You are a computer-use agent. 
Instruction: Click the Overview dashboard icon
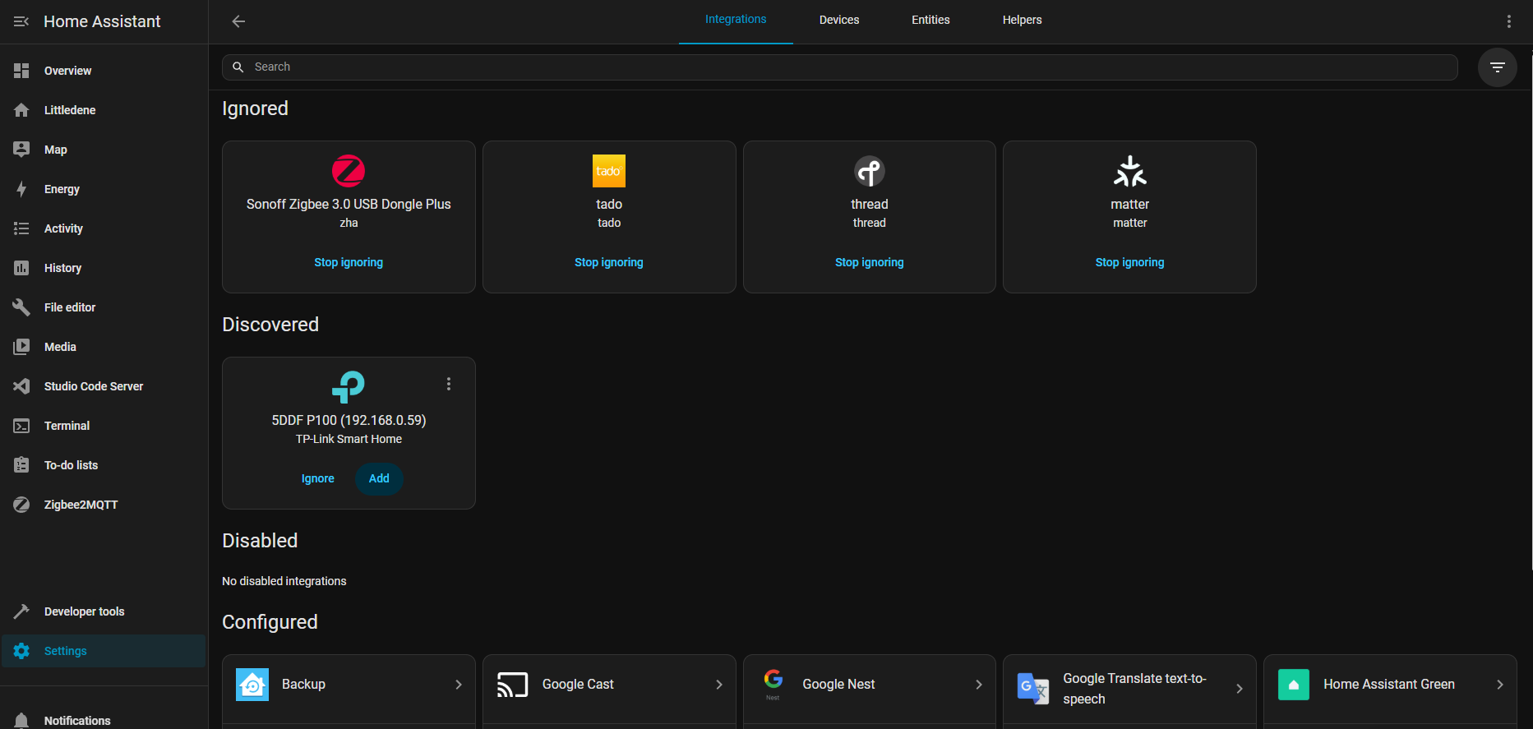point(21,71)
